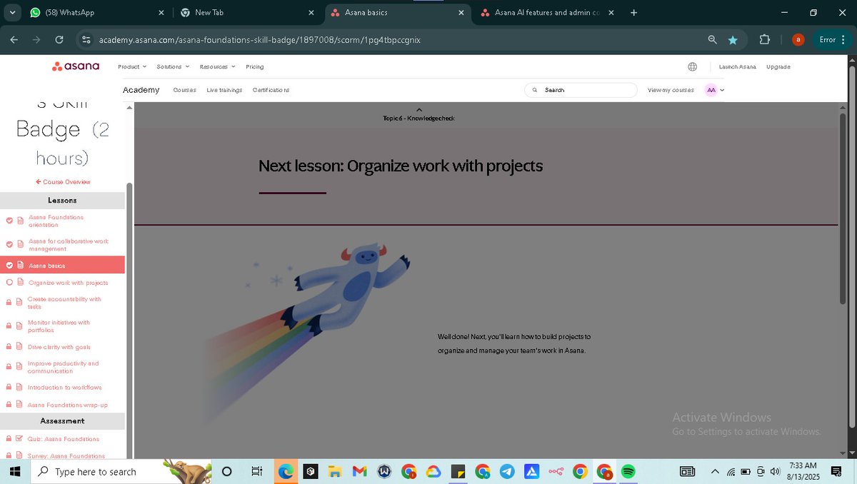Screen dimensions: 857x484
Task: Click the magnifier icon in the Search box
Action: 535,90
